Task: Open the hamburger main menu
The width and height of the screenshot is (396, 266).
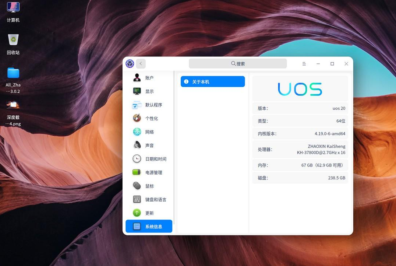Action: tap(304, 64)
